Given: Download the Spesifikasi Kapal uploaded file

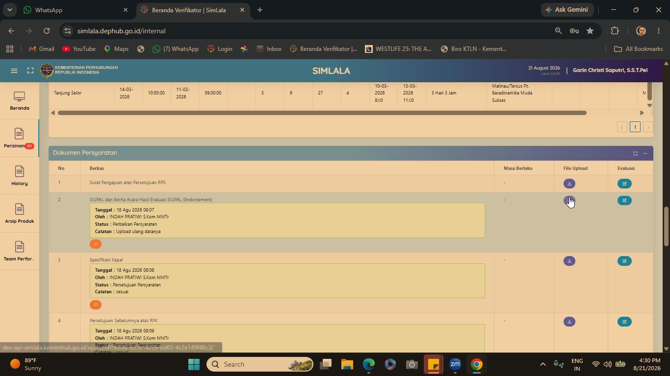Looking at the screenshot, I should click(x=569, y=261).
